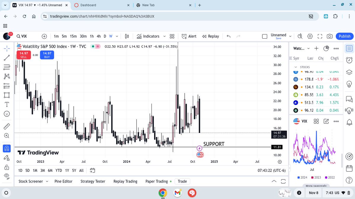Open the indicator templates grid
Screen dimensions: 355x199
point(172,36)
